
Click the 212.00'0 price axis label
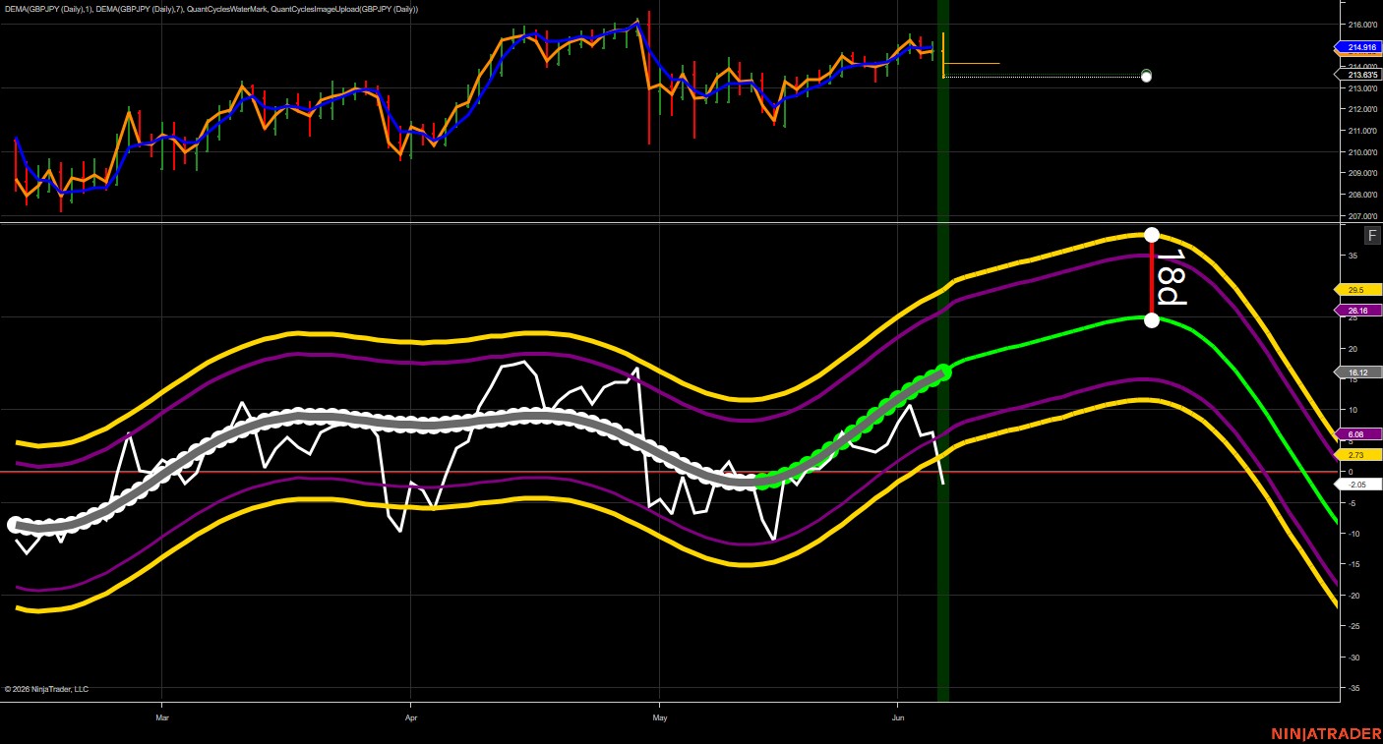pos(1362,109)
